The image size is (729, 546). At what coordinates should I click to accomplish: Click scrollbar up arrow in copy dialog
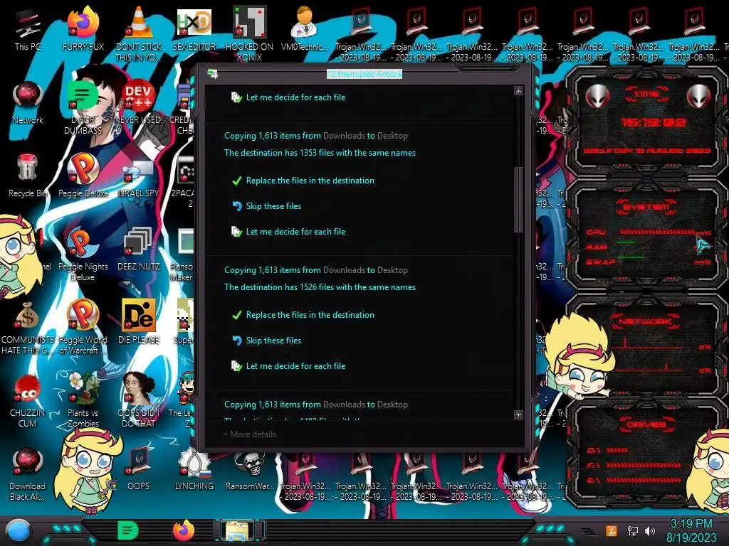[518, 91]
